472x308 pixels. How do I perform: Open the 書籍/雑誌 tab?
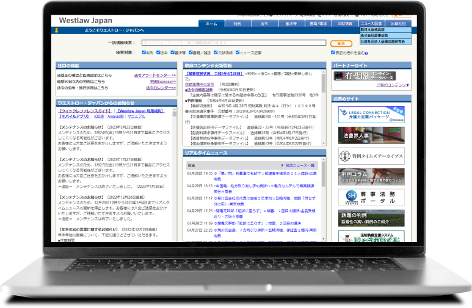click(318, 24)
